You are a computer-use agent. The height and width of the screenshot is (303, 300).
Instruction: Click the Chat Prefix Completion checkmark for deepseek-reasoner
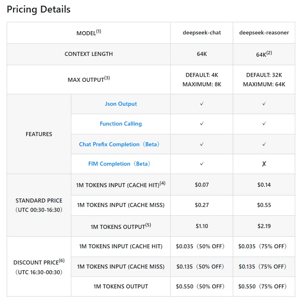point(264,144)
